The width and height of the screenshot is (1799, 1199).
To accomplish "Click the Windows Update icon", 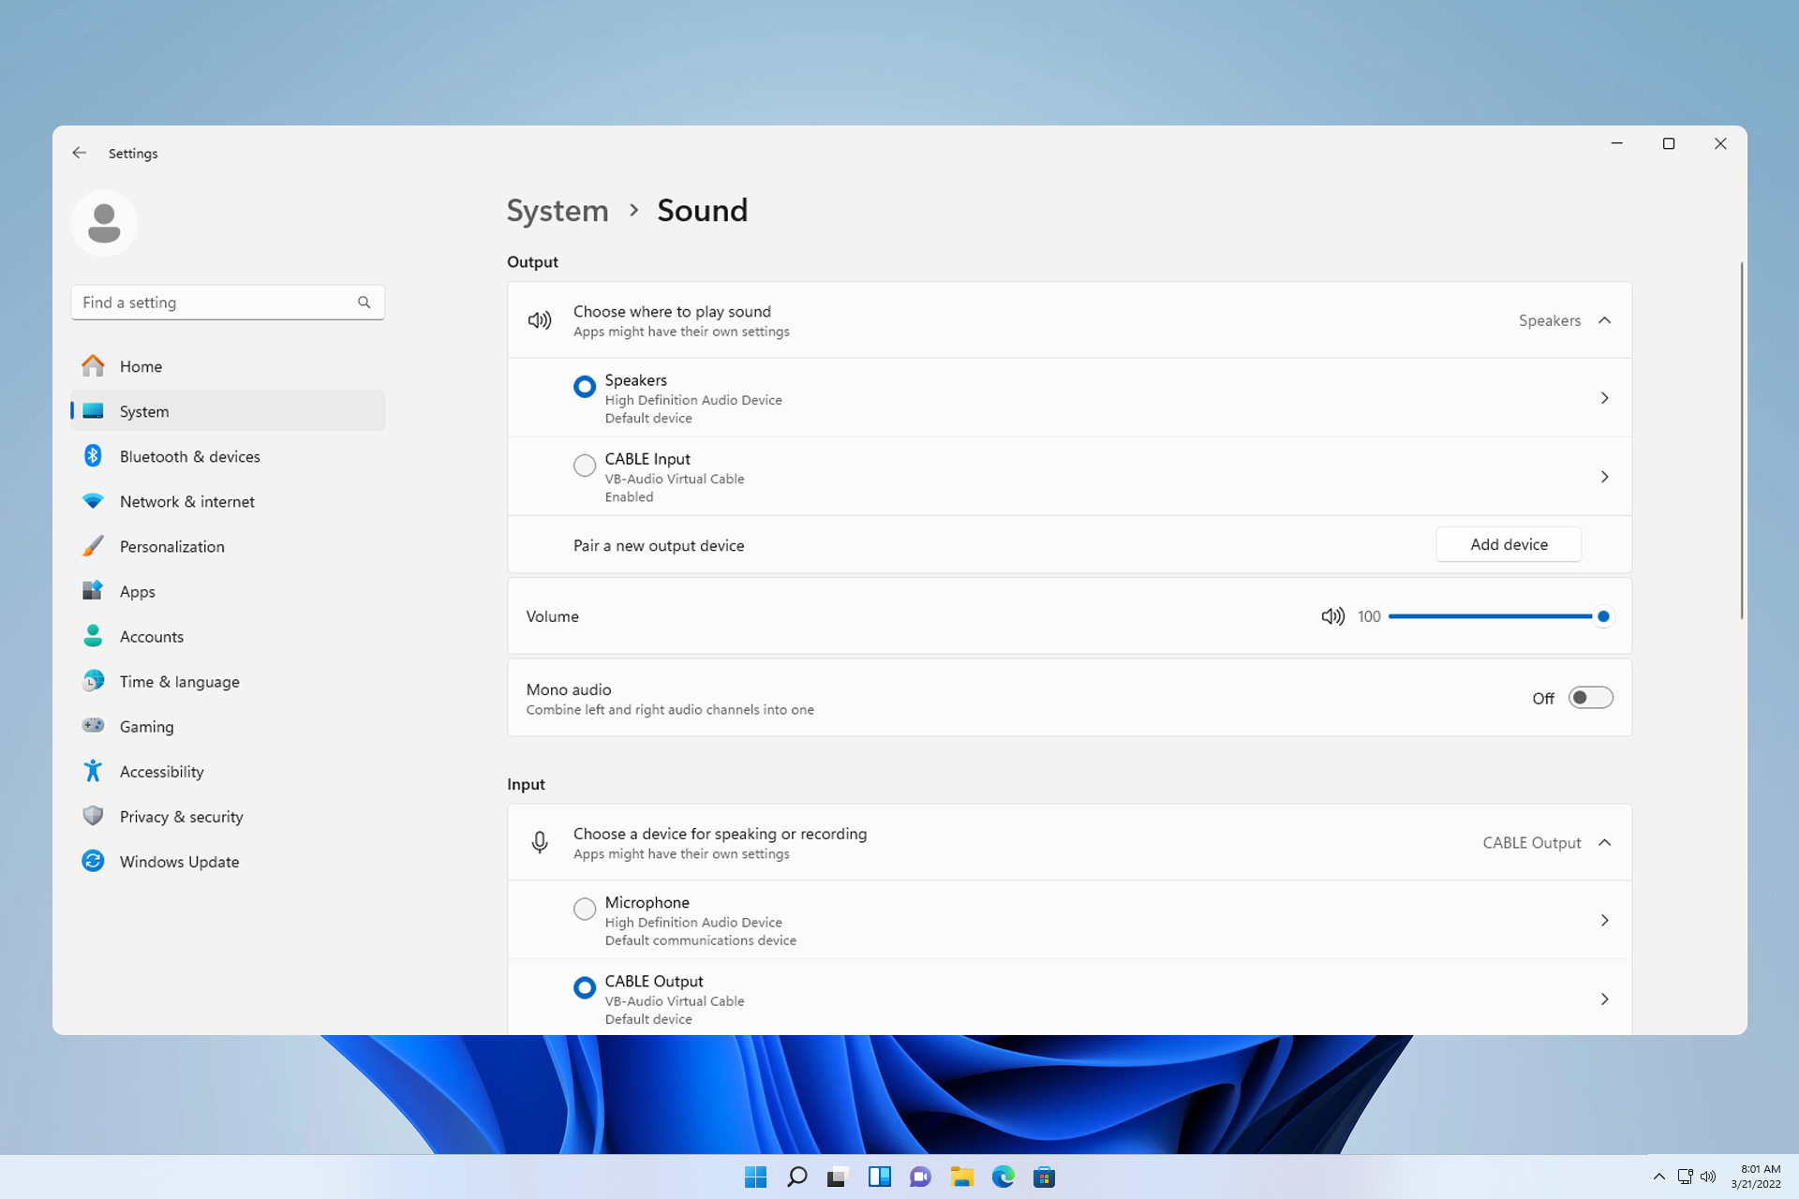I will pos(93,861).
